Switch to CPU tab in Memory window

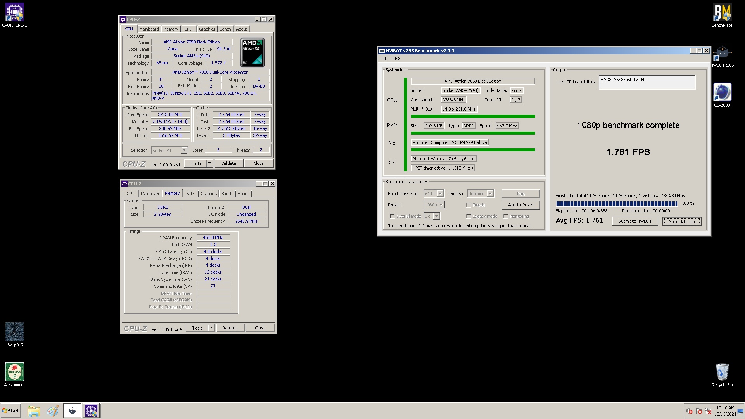coord(131,194)
